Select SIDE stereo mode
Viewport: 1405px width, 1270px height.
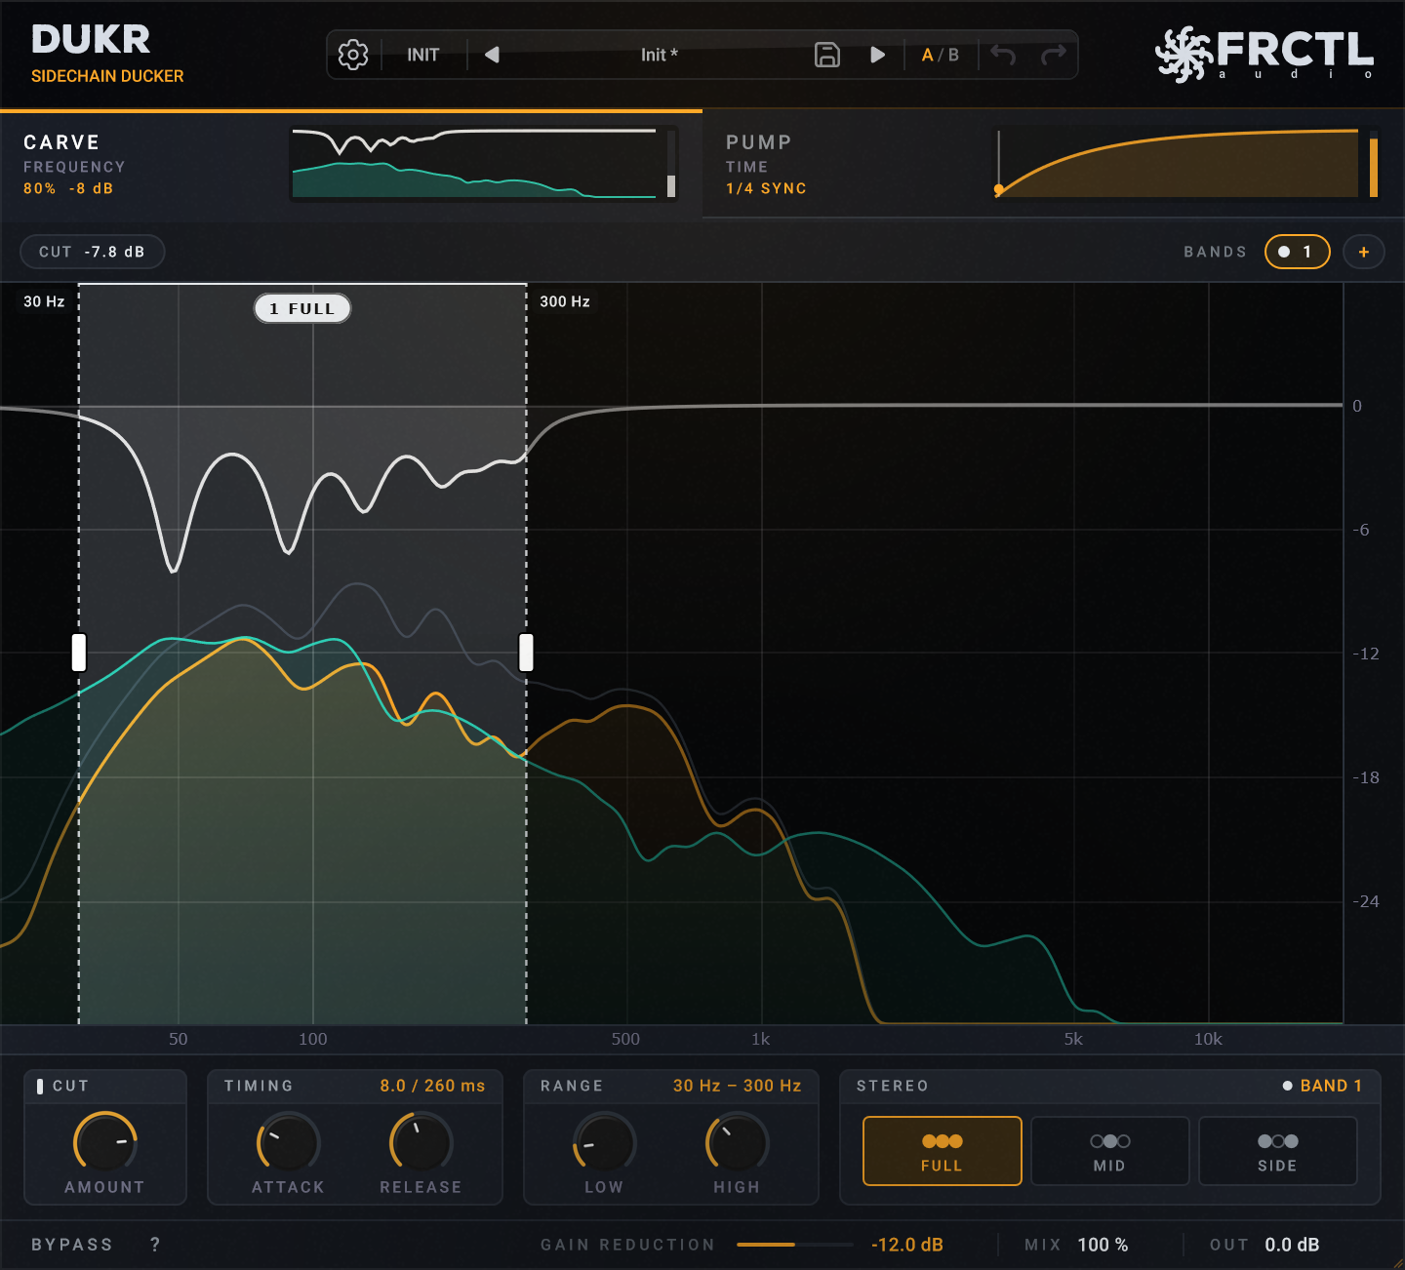(x=1278, y=1151)
